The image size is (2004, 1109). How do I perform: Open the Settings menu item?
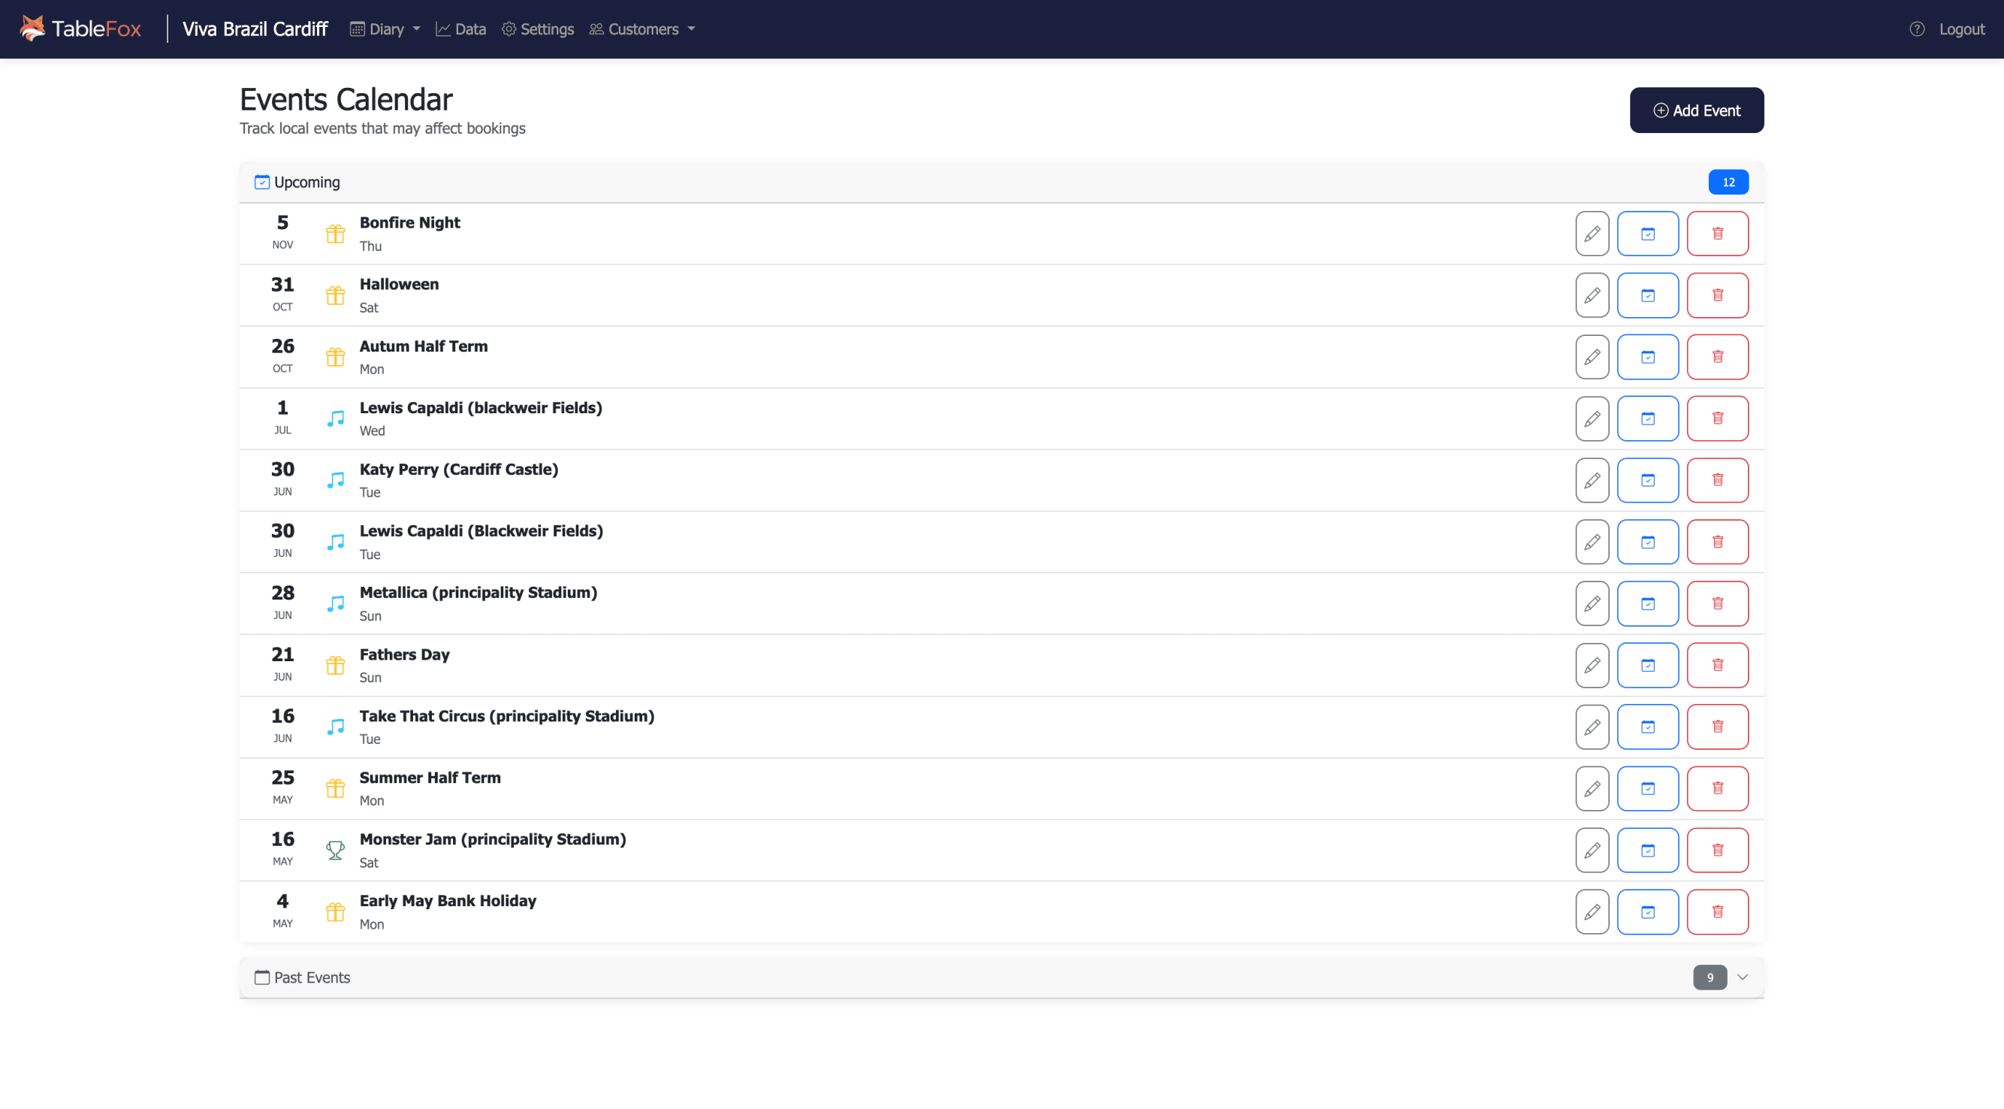pyautogui.click(x=538, y=29)
